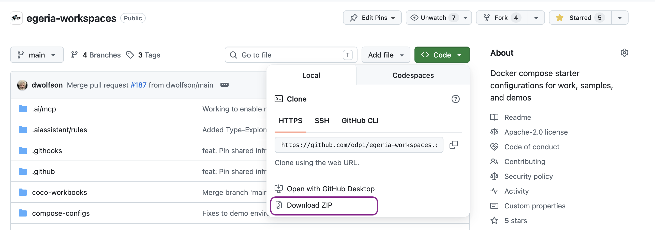Click the branch icon in main selector
This screenshot has width=655, height=230.
[21, 55]
